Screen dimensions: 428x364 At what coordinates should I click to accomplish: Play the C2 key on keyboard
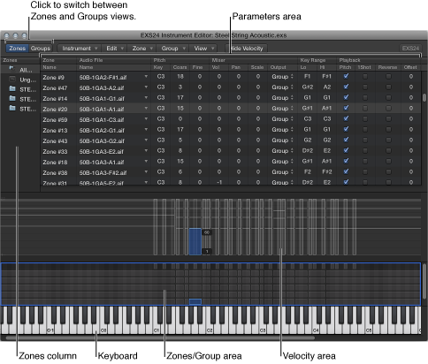pyautogui.click(x=210, y=330)
